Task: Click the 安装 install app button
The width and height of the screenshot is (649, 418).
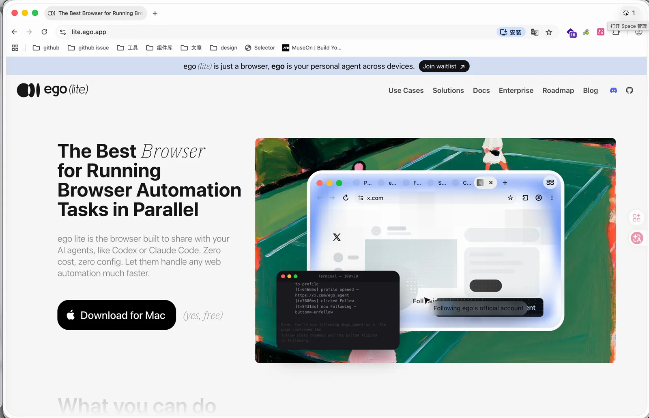Action: coord(511,32)
